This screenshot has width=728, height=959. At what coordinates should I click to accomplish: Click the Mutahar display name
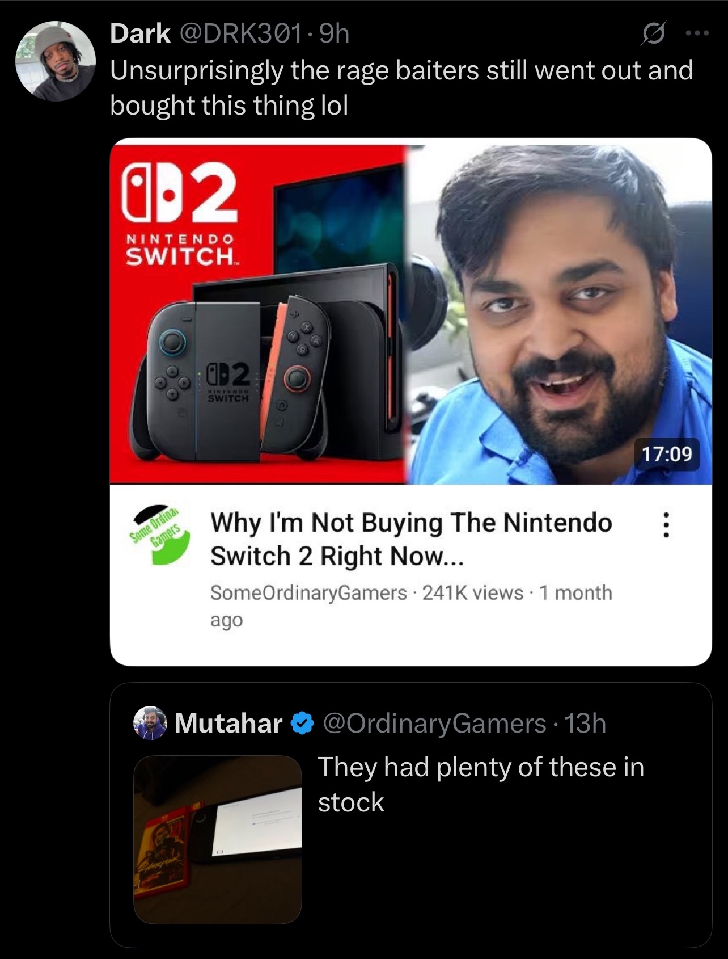click(x=228, y=724)
